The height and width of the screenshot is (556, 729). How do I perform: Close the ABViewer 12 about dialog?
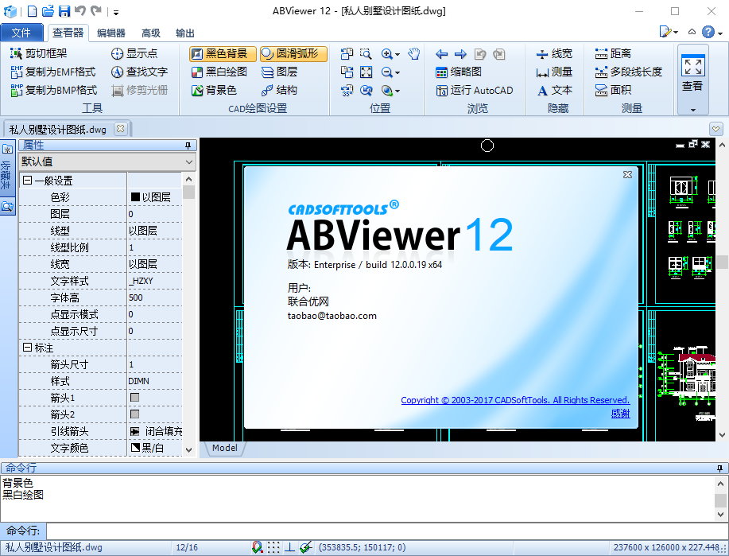(x=627, y=174)
